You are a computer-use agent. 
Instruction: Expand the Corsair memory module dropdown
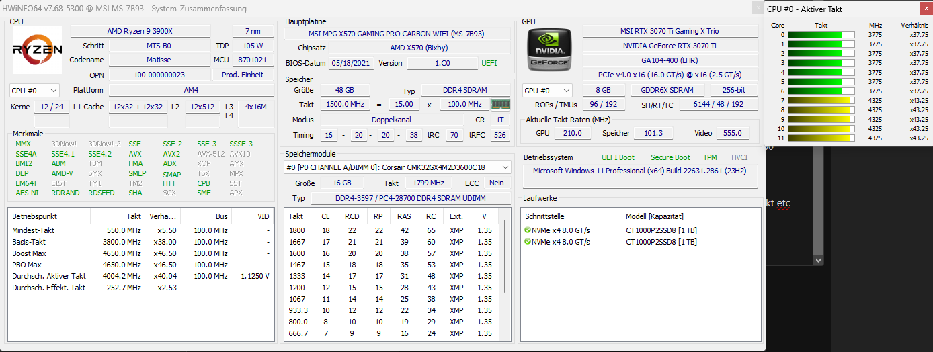(x=397, y=167)
